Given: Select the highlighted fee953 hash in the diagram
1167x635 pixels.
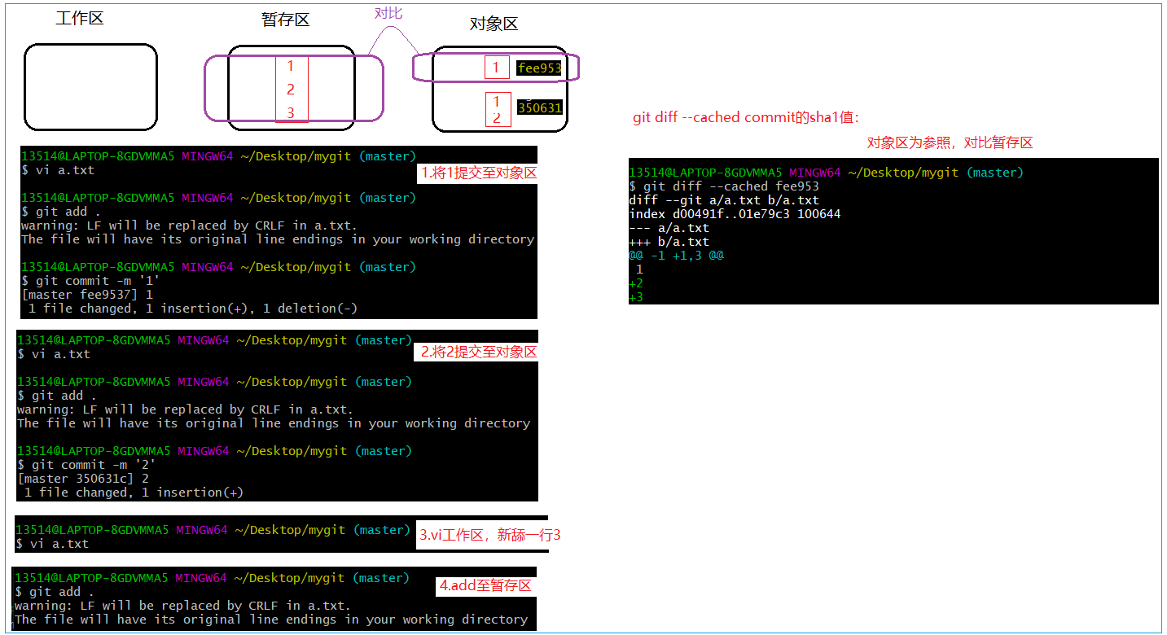Looking at the screenshot, I should 539,68.
